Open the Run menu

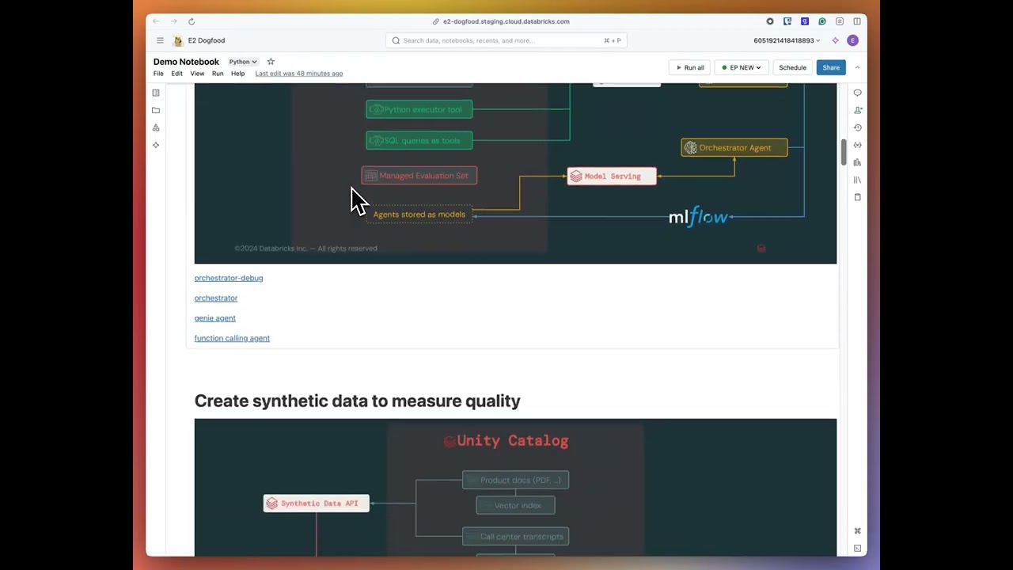coord(218,74)
